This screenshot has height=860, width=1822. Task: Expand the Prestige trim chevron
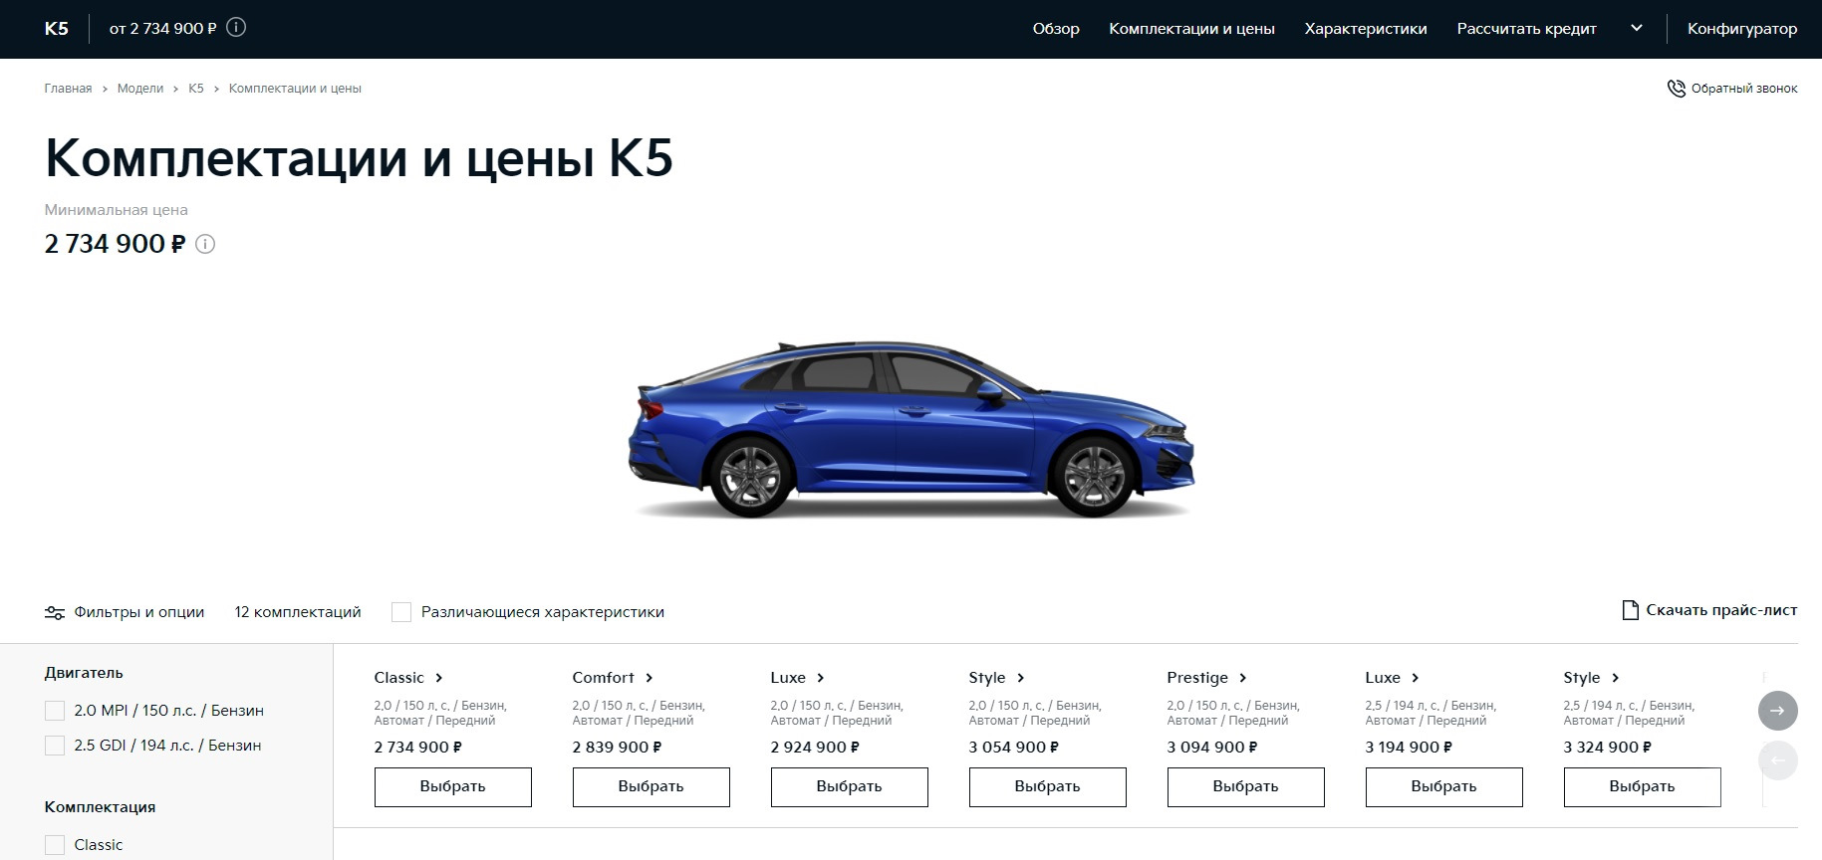point(1243,678)
